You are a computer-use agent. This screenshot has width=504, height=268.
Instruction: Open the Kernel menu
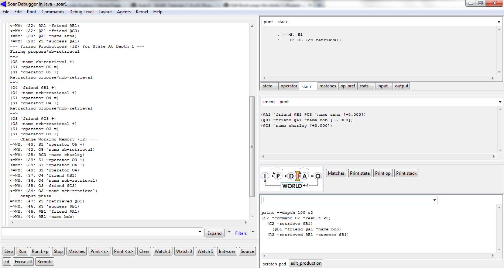[x=142, y=12]
